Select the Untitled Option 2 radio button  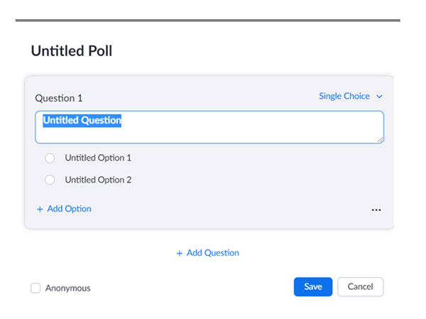pyautogui.click(x=50, y=180)
